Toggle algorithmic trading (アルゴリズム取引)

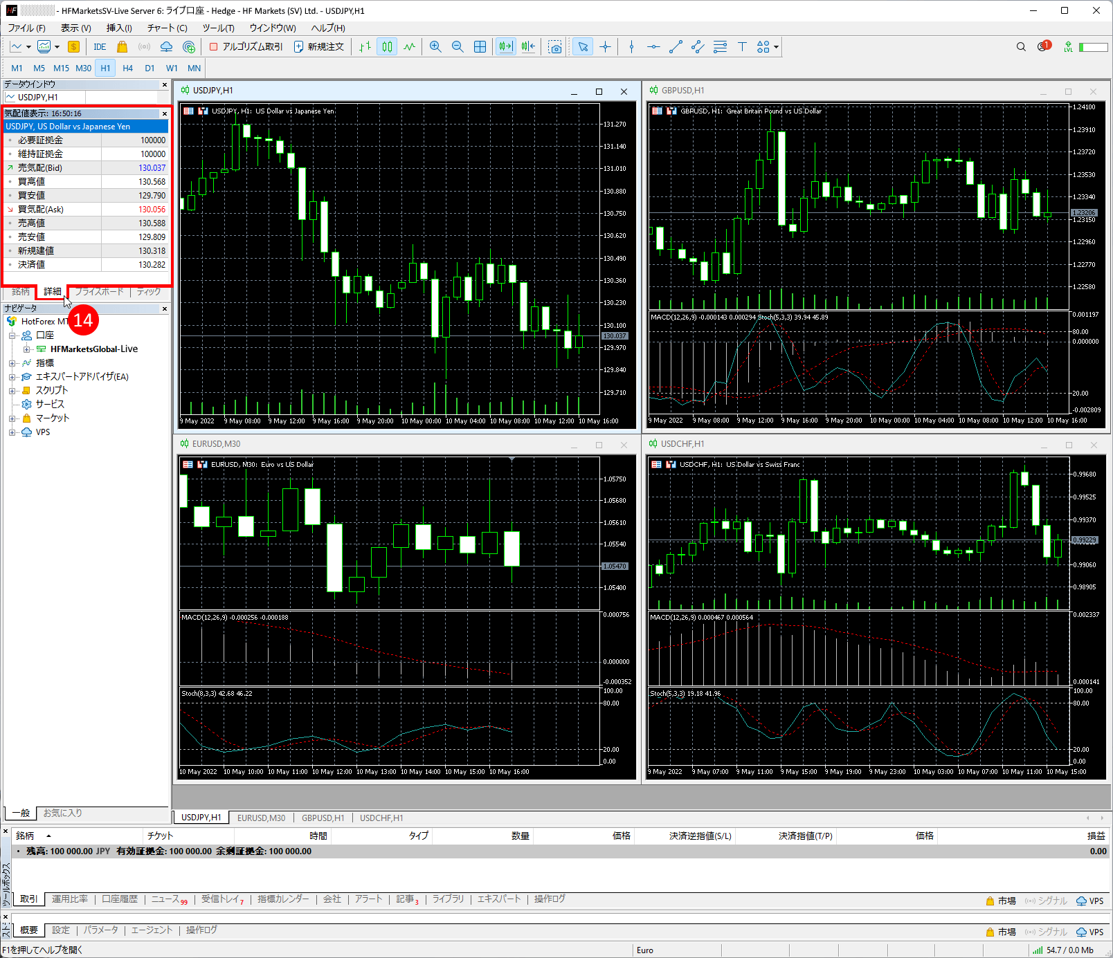click(x=246, y=47)
